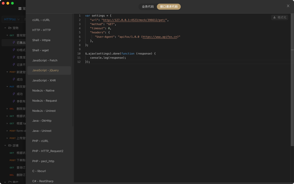The image size is (294, 184).
Task: Collapse the 店铺 folder arrow
Action: (5, 146)
